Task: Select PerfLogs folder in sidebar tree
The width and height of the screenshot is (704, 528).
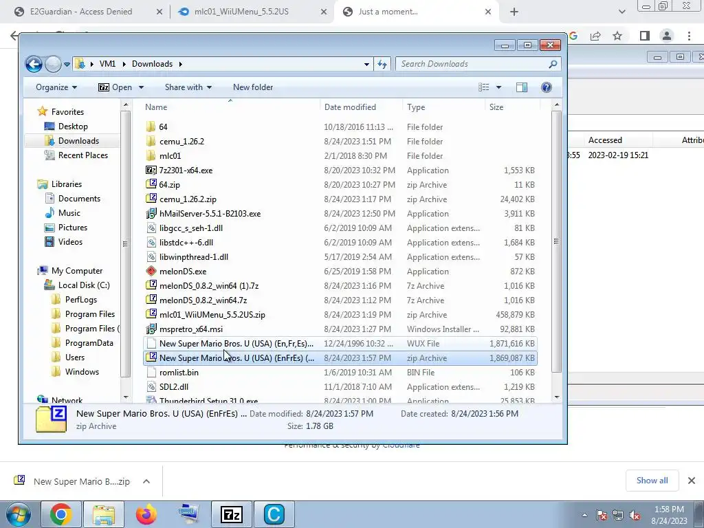Action: (x=81, y=300)
